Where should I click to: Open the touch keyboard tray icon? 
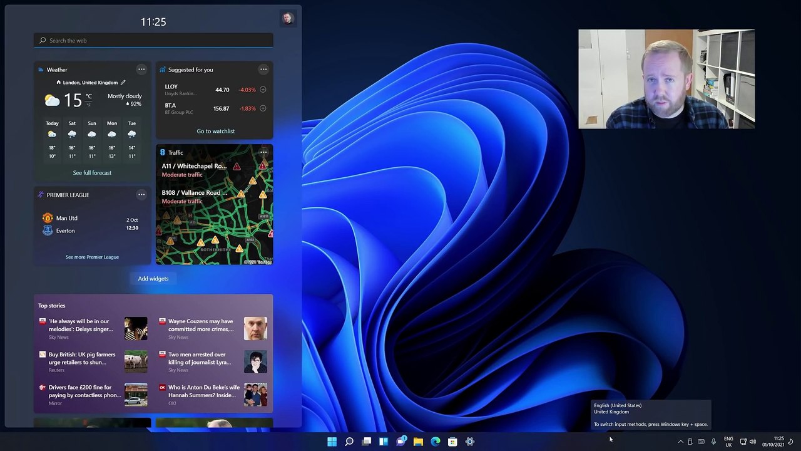coord(701,442)
